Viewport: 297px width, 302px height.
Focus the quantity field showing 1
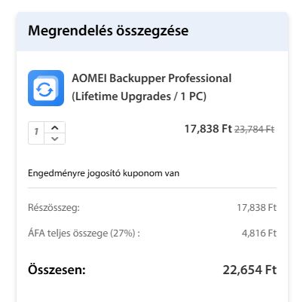point(36,133)
